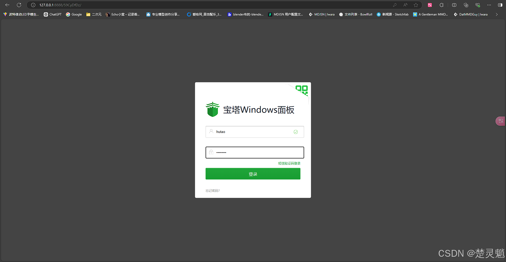Open 短信验证码登录 SMS login link
This screenshot has width=506, height=262.
coord(289,163)
